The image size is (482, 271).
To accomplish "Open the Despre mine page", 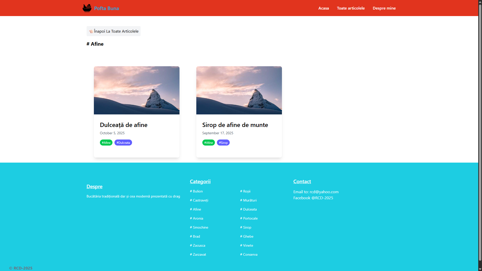I will [384, 8].
